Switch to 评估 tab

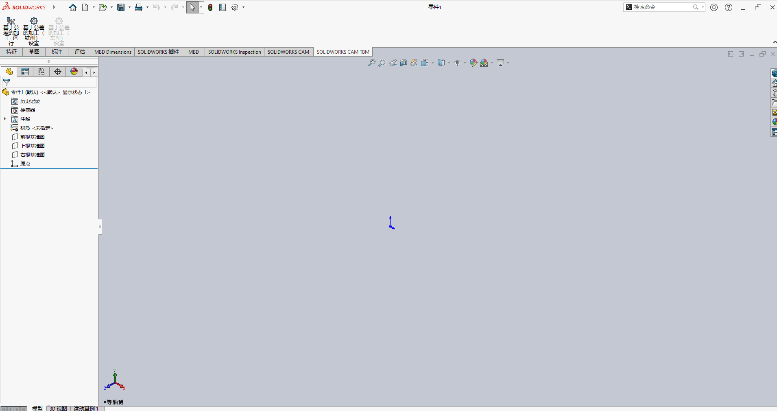pyautogui.click(x=80, y=52)
